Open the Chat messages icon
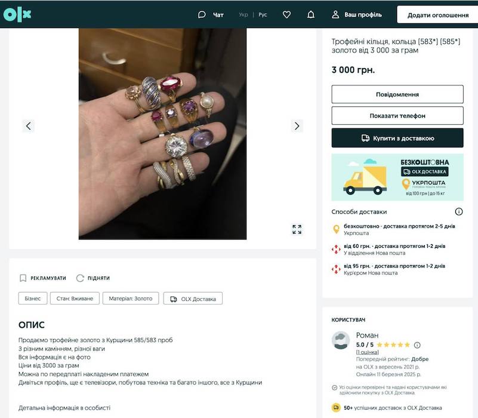Screen dimensions: 478x418 coord(202,15)
